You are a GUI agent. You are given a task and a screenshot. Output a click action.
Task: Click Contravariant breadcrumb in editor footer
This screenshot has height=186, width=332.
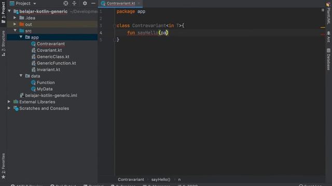coord(131,179)
